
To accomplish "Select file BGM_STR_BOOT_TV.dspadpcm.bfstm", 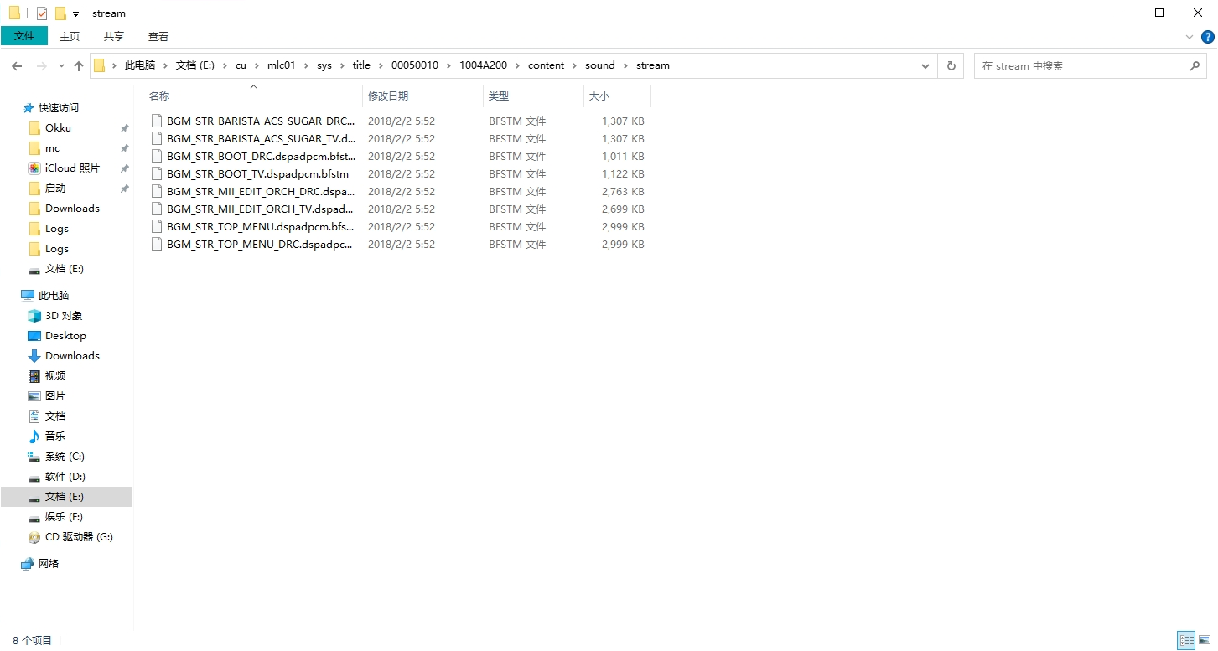I will (257, 174).
